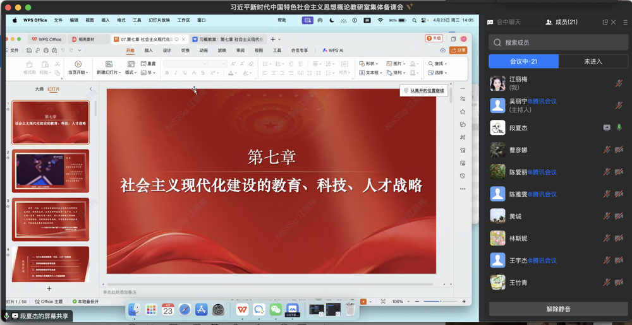Click zoom out minus in status bar
The height and width of the screenshot is (325, 632).
click(x=416, y=301)
